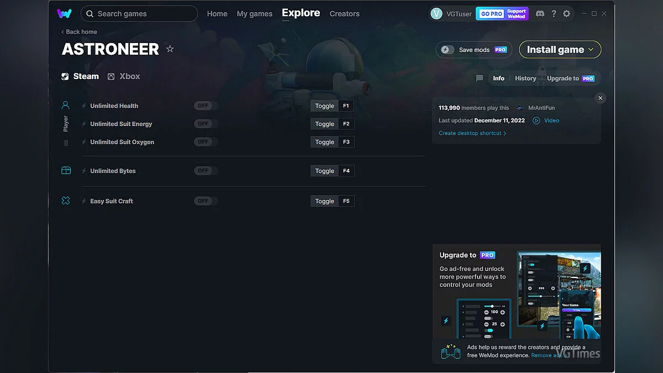Click the 113,990 members play this text
The height and width of the screenshot is (373, 663).
[x=473, y=108]
